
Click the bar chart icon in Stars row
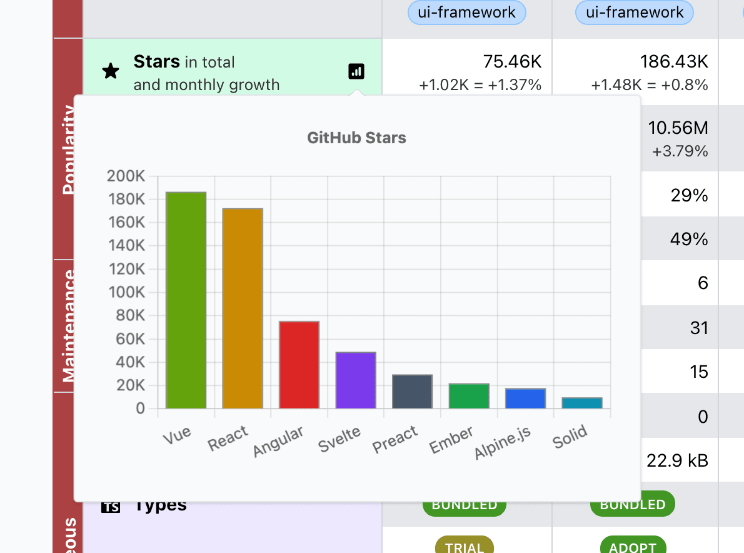point(356,71)
